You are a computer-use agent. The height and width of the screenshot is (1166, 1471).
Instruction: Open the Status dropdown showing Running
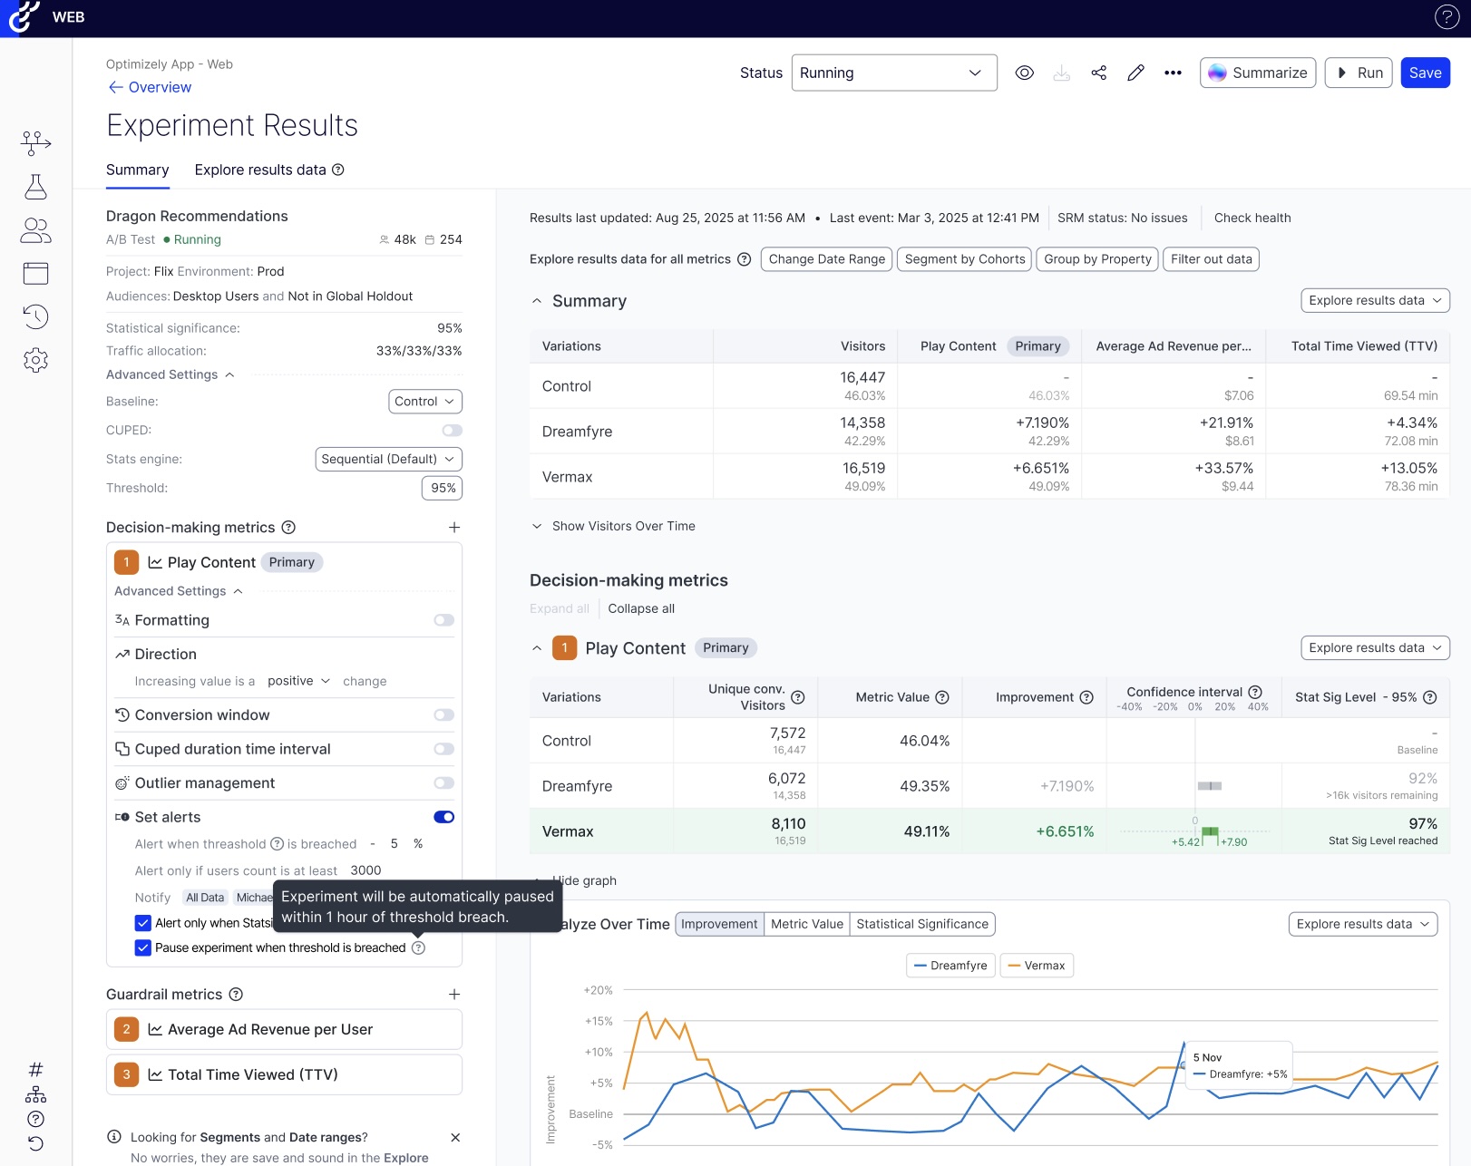click(893, 73)
